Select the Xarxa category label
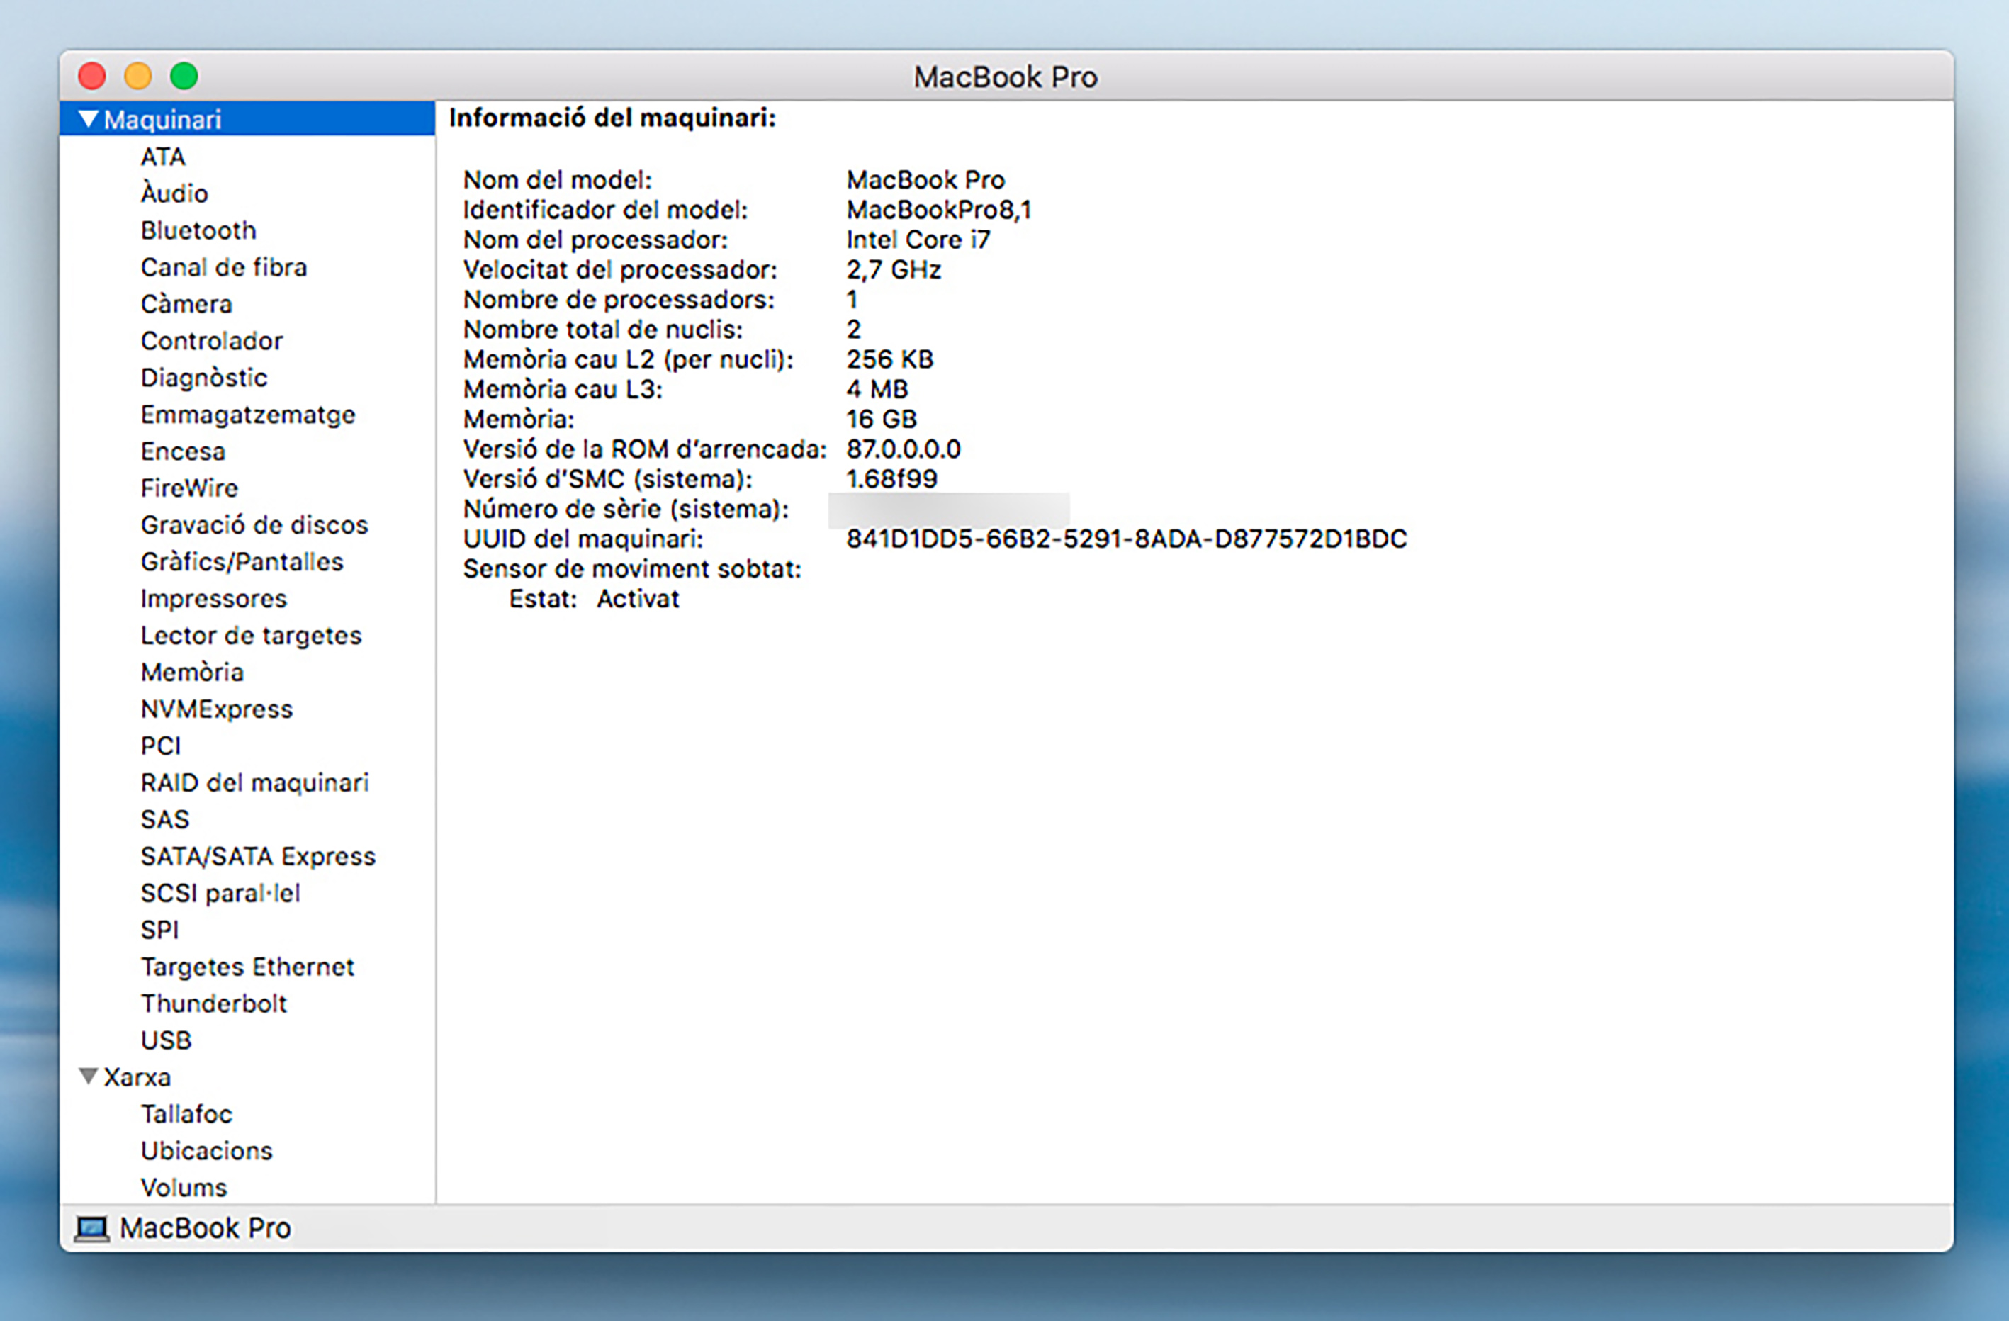 137,1077
